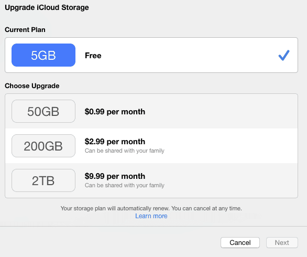Screen dimensions: 307x257
Task: Click the automatic renewal notice text
Action: coord(151,208)
